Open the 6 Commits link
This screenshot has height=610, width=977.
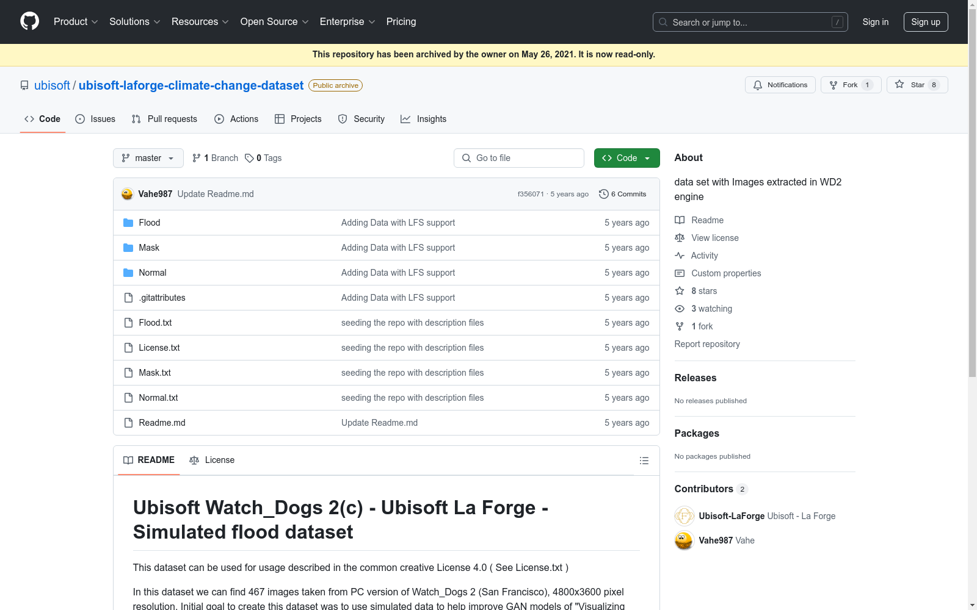coord(623,194)
